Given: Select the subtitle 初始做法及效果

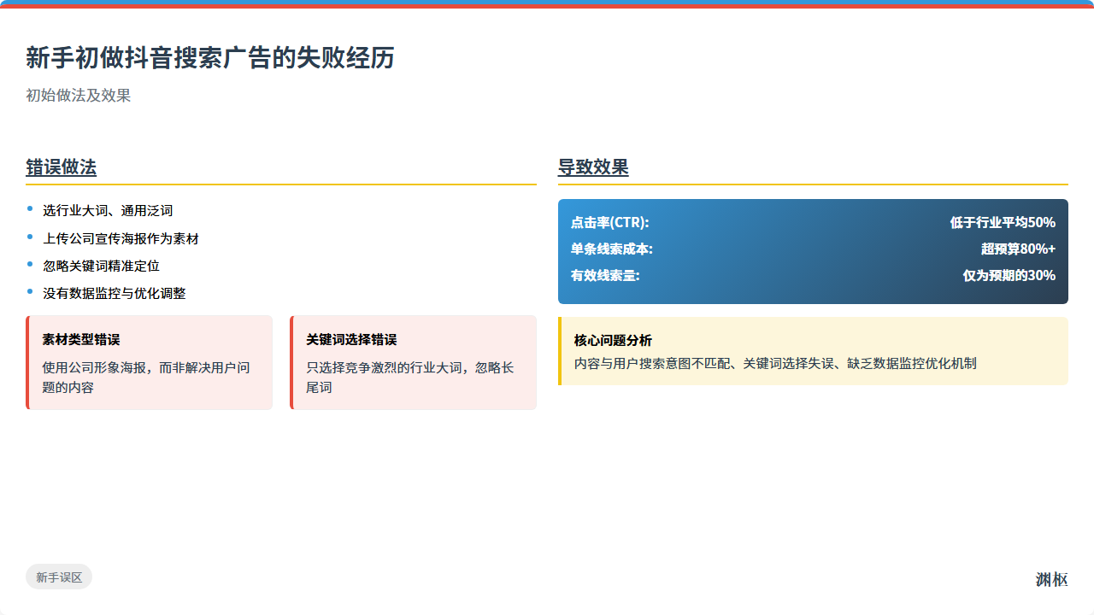Looking at the screenshot, I should 79,96.
